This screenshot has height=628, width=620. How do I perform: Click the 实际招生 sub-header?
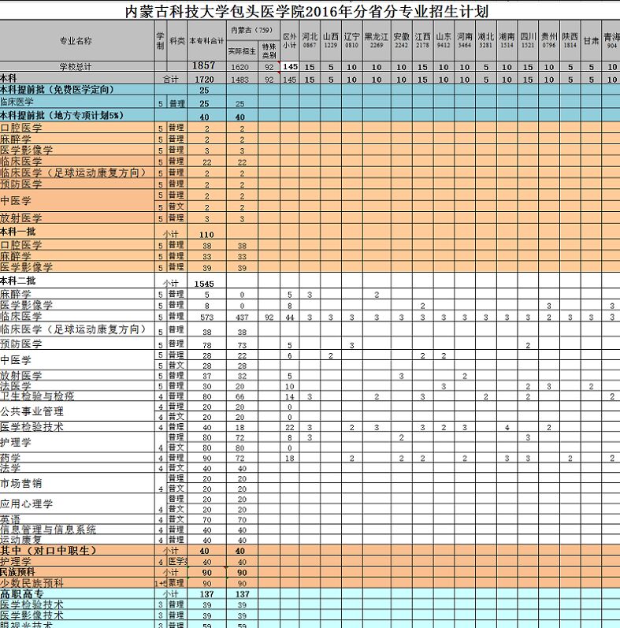tap(242, 51)
